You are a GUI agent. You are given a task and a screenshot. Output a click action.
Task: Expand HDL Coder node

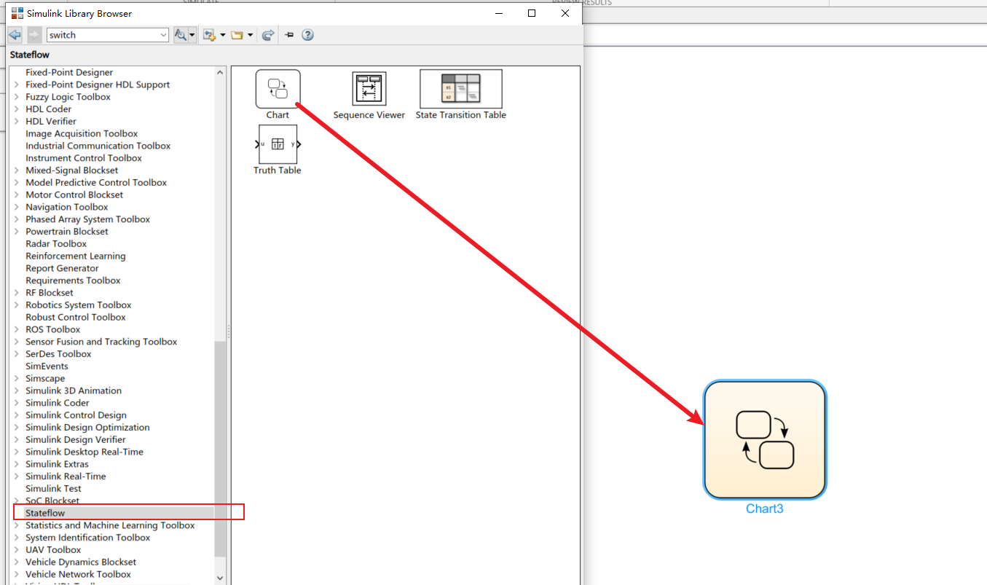[17, 109]
